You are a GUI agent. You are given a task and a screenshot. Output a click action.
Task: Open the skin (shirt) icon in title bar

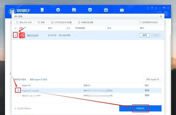click(x=148, y=8)
